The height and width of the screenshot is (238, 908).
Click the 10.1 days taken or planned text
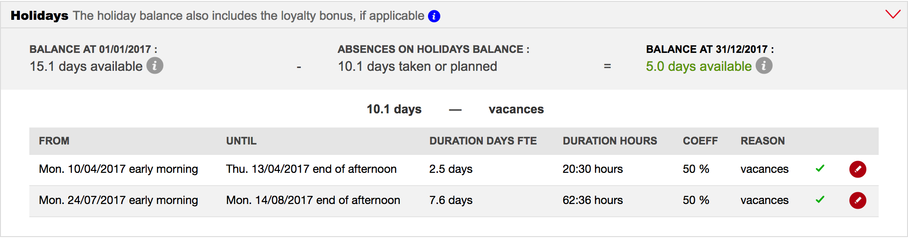(x=417, y=67)
